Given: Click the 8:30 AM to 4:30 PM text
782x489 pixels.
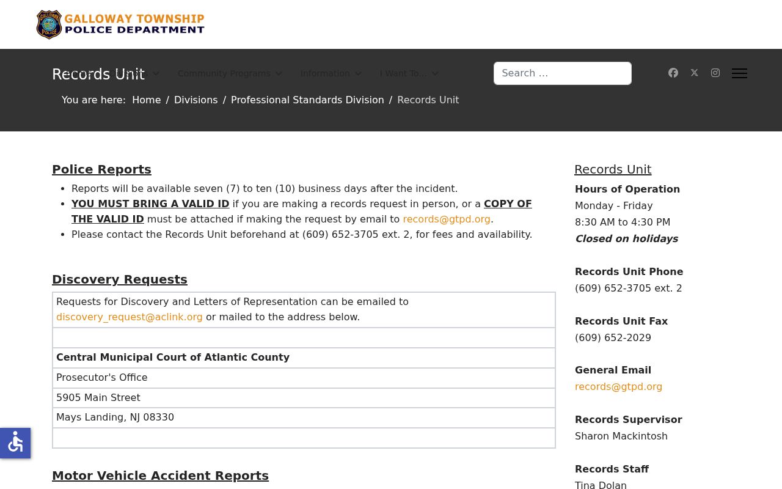Looking at the screenshot, I should pos(623,222).
